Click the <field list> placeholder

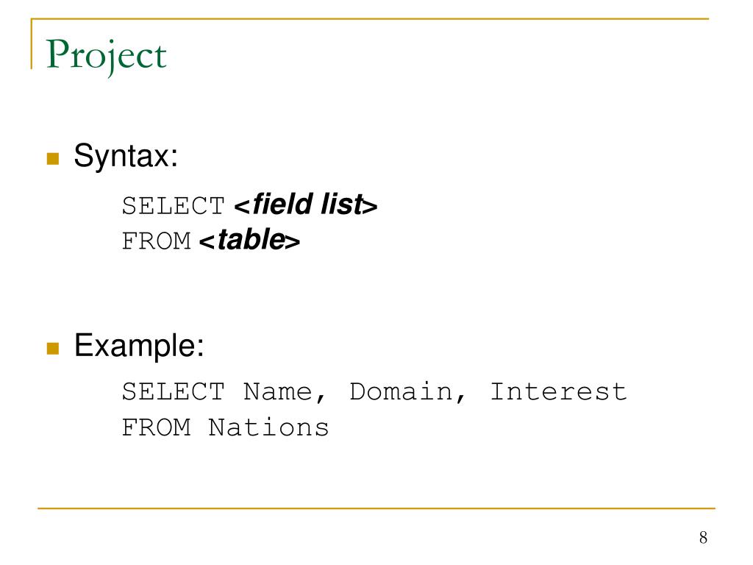(305, 205)
